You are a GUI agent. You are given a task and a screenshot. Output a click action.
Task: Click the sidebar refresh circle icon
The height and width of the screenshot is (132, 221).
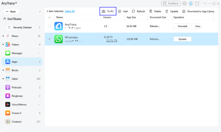(40, 11)
